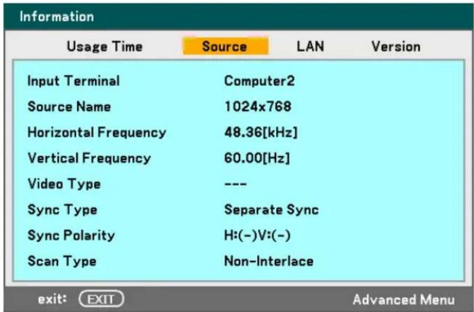This screenshot has height=312, width=474.
Task: Click the Information title text
Action: 57,16
